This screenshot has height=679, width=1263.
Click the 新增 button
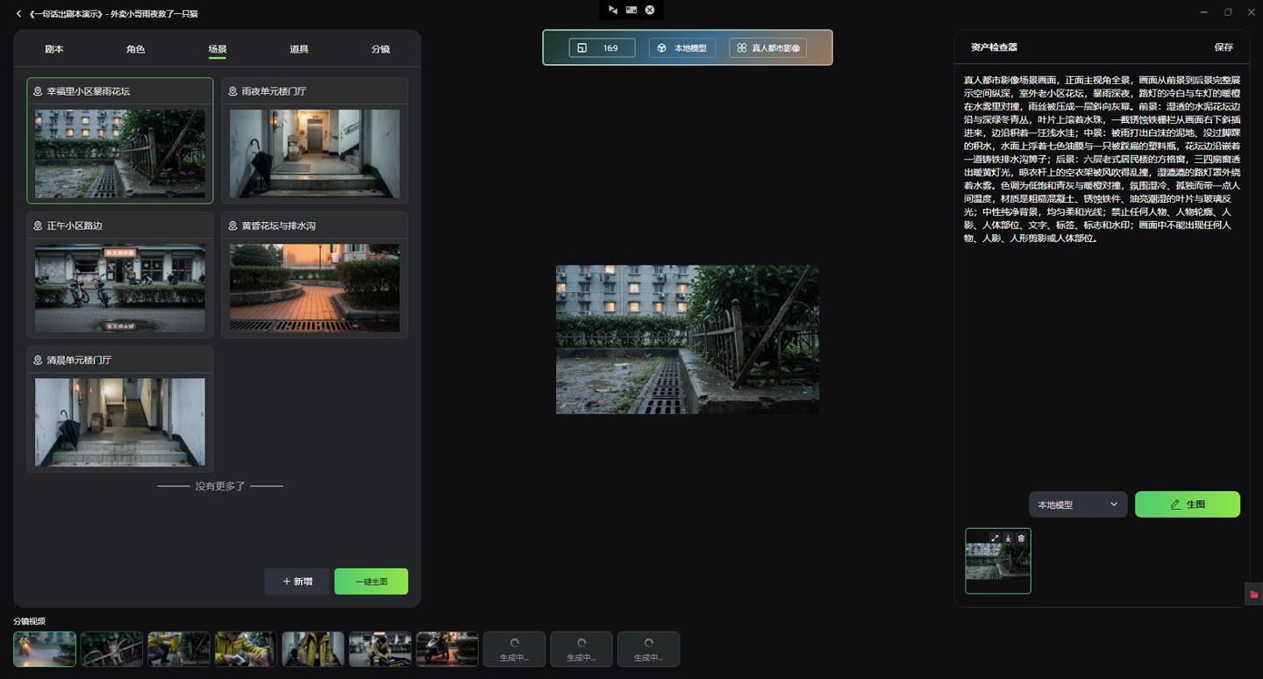(x=297, y=582)
